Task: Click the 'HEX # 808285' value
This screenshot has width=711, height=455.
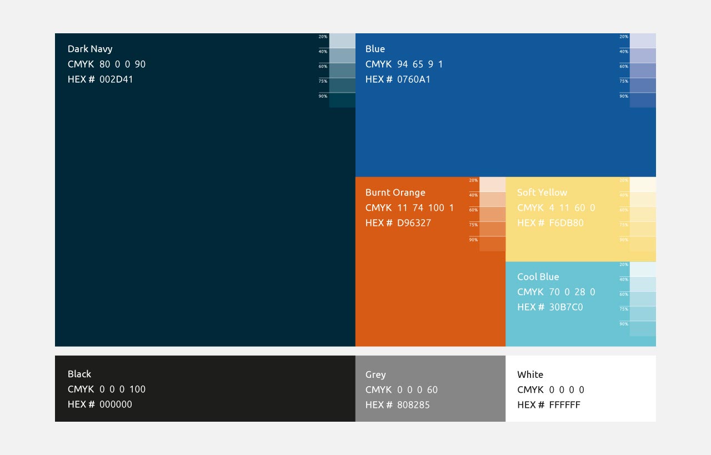Action: (398, 405)
